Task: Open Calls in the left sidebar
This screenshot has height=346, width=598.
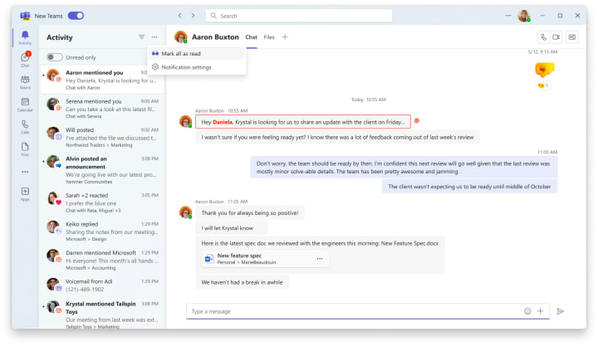Action: pos(25,127)
